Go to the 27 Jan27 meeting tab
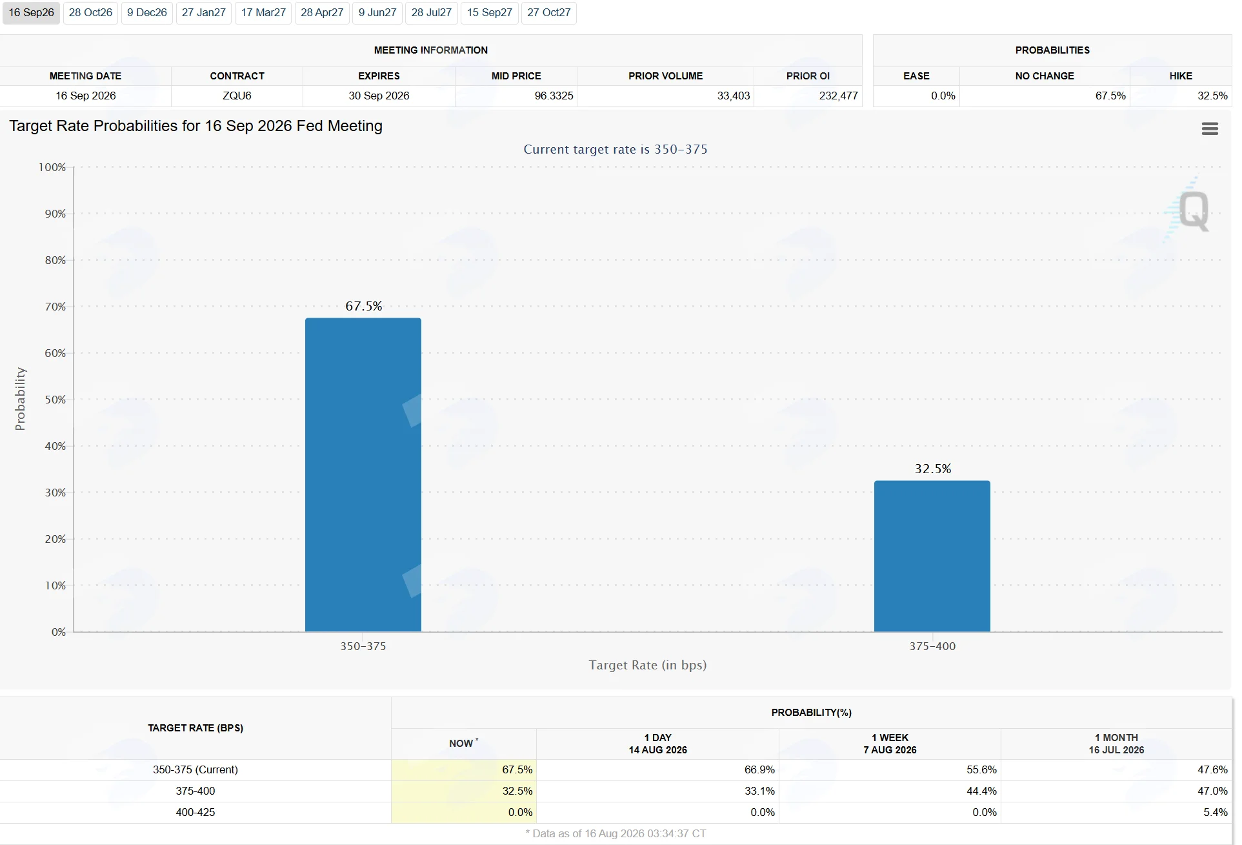This screenshot has height=845, width=1242. [204, 13]
